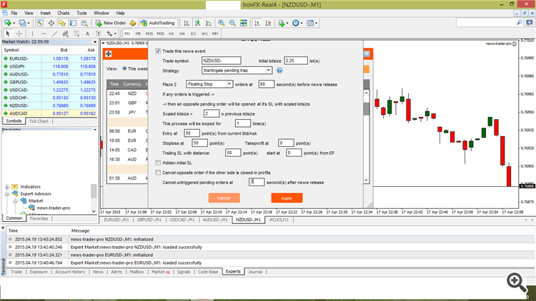
Task: Switch to M5 timeframe
Action: (138, 34)
